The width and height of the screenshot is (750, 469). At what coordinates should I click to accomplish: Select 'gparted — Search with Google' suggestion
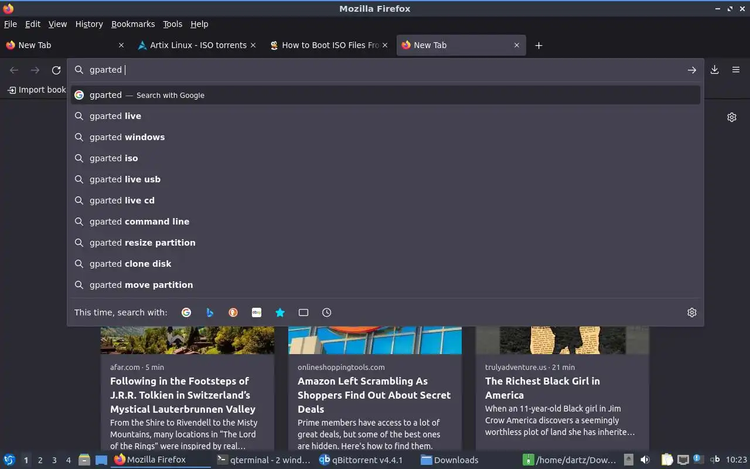click(x=386, y=95)
